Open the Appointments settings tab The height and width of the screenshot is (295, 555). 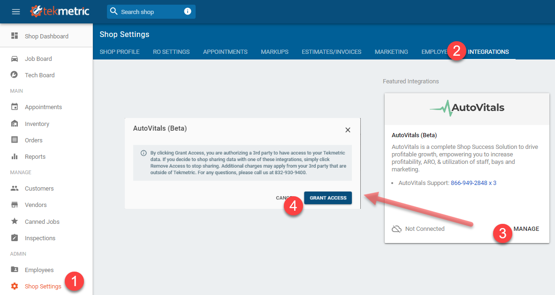click(x=225, y=52)
